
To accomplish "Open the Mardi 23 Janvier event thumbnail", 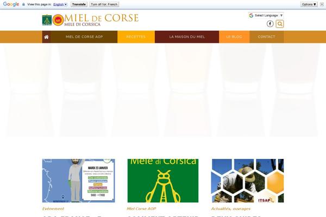I will 79,181.
